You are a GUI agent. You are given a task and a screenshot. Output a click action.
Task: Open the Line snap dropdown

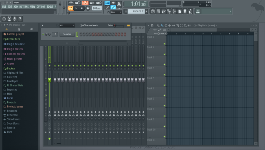click(116, 12)
